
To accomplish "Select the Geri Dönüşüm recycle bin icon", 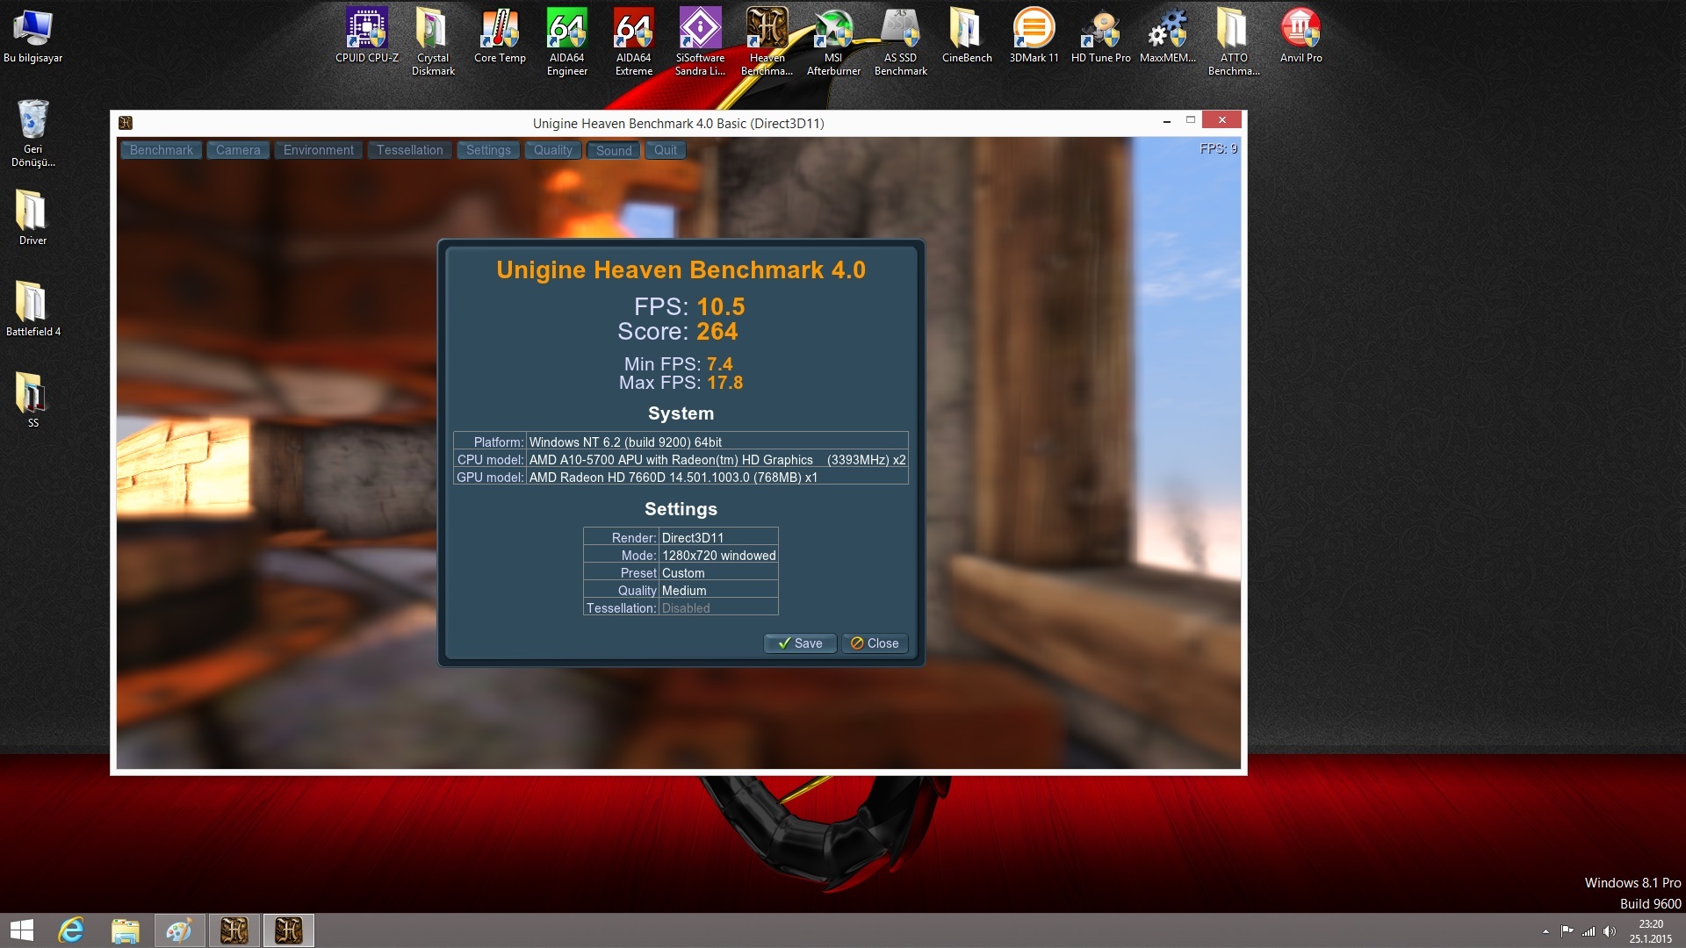I will coord(32,133).
